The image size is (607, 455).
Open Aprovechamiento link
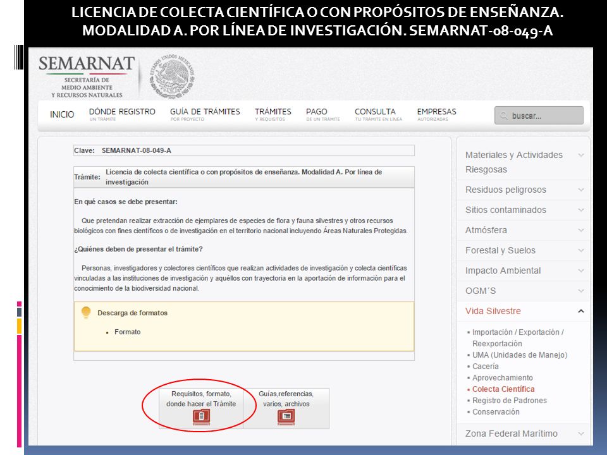(x=503, y=378)
